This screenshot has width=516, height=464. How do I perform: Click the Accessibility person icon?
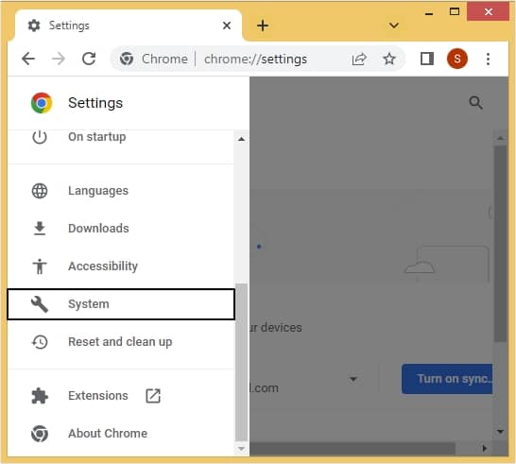click(40, 266)
